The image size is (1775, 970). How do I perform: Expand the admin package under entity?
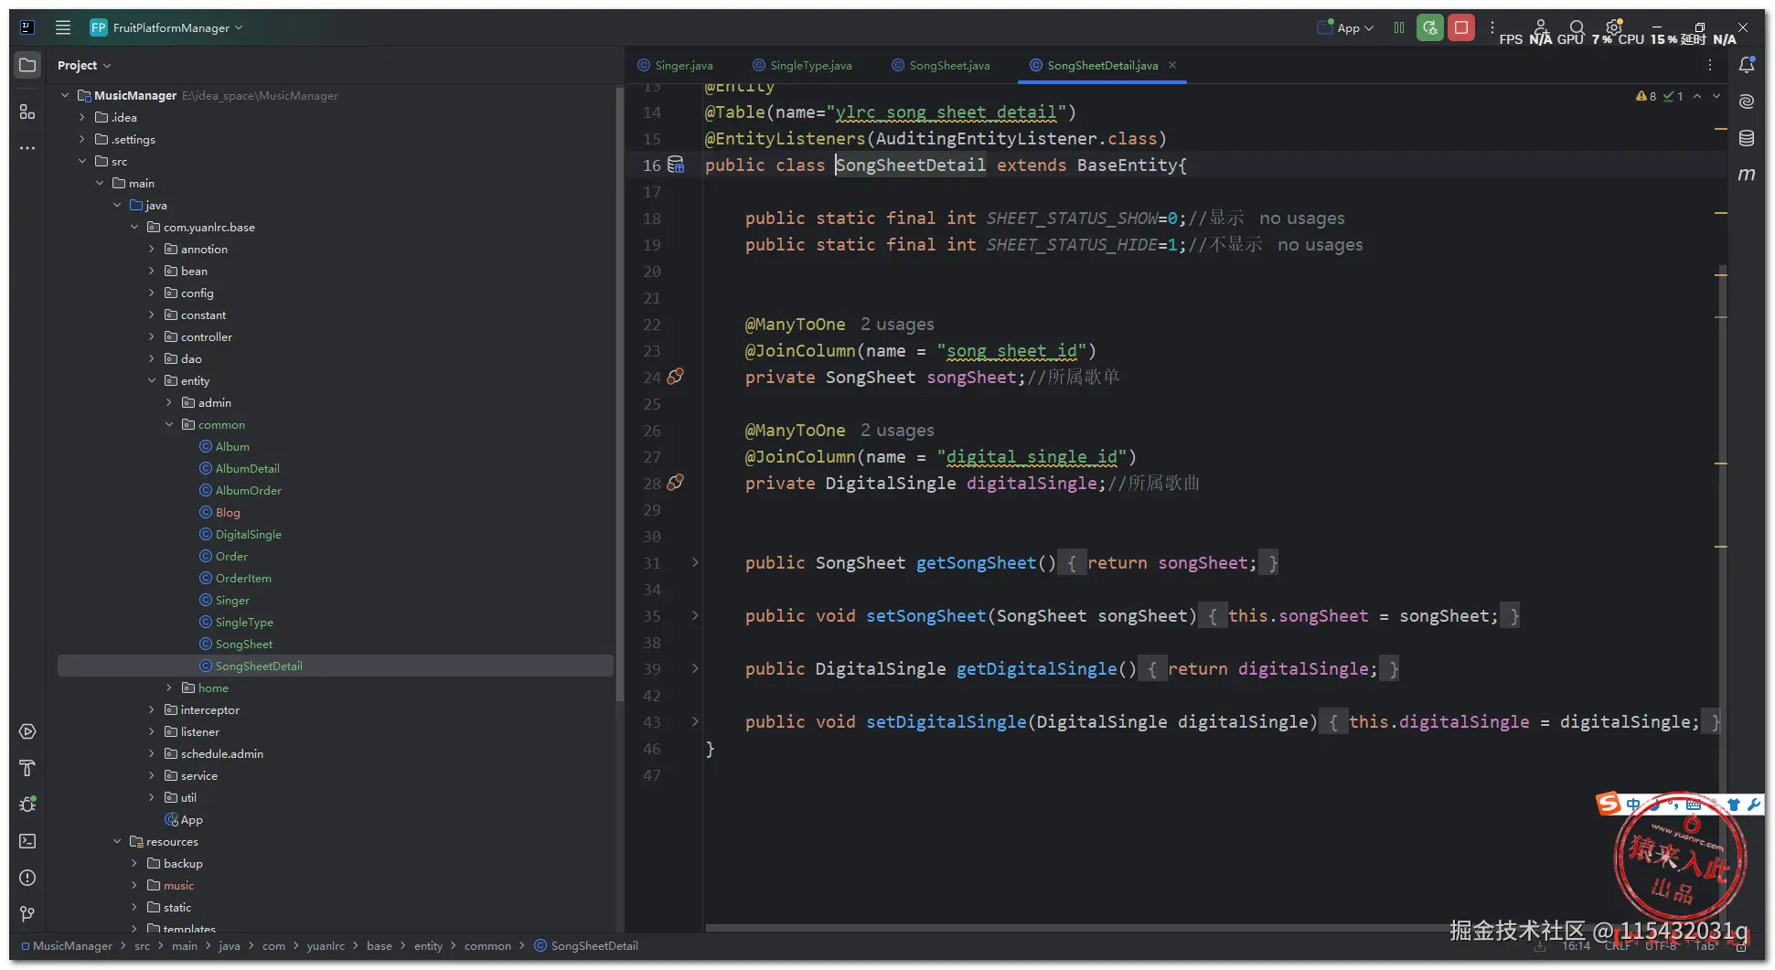tap(169, 402)
